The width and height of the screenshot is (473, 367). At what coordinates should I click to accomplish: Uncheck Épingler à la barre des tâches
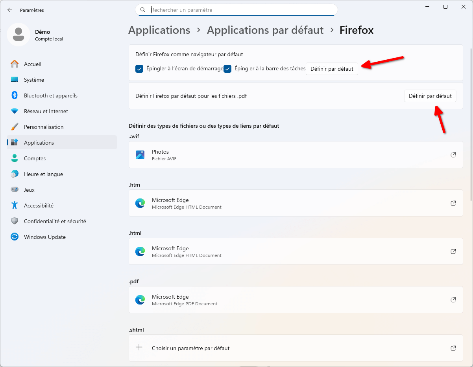[227, 69]
